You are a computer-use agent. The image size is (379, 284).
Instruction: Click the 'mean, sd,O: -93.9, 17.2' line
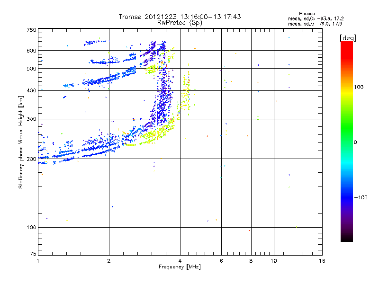coord(316,18)
